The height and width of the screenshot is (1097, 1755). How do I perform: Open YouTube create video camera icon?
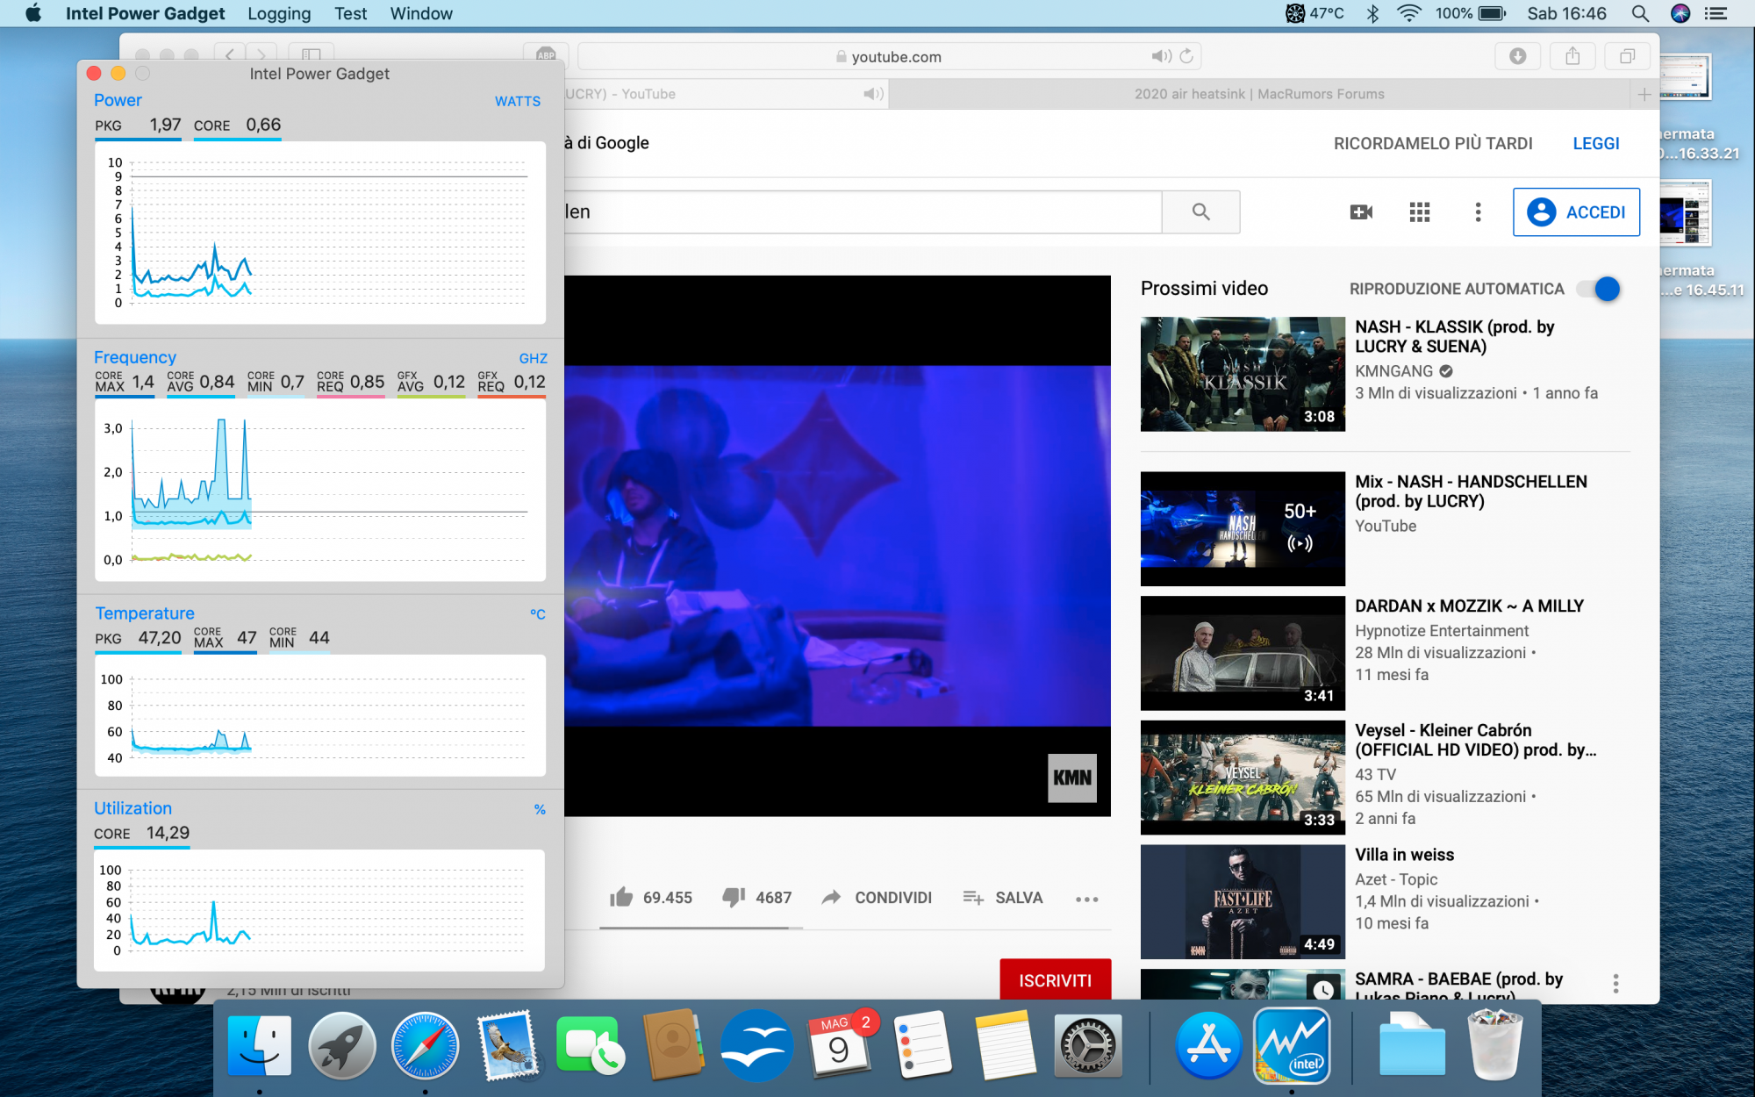pos(1361,212)
